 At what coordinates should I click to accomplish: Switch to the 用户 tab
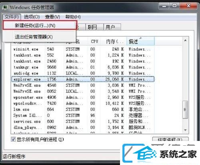click(x=112, y=27)
